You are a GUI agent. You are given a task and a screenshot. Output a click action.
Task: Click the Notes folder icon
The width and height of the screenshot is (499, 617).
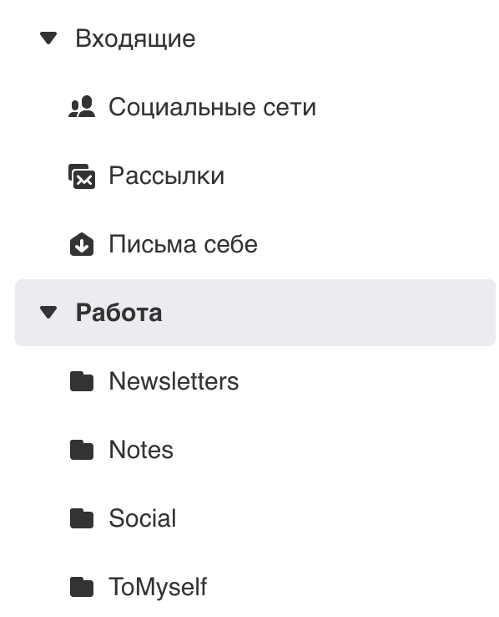coord(82,449)
